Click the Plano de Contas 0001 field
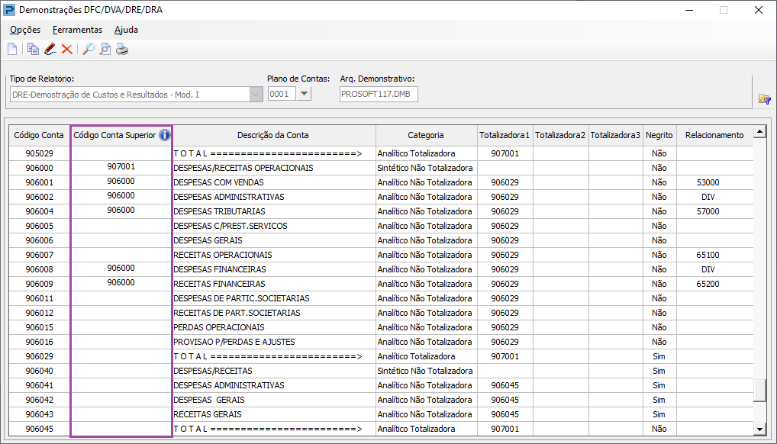Screen dimensions: 777x444 [x=282, y=94]
